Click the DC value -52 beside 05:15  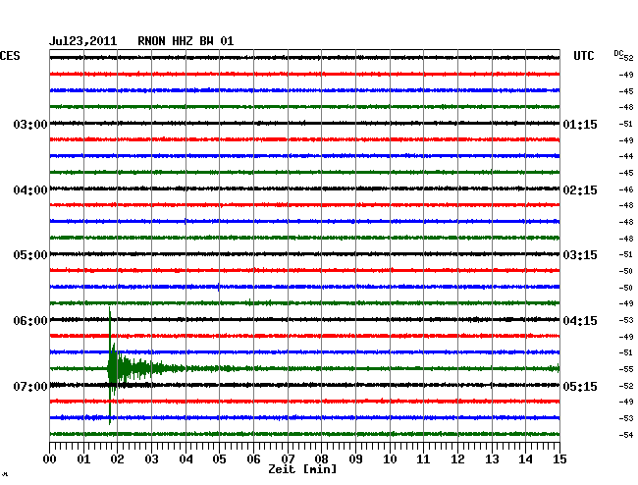(x=626, y=386)
